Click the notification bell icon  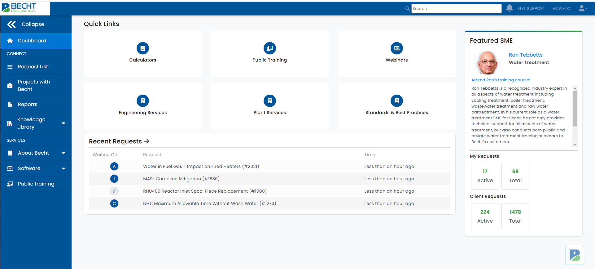tap(509, 8)
